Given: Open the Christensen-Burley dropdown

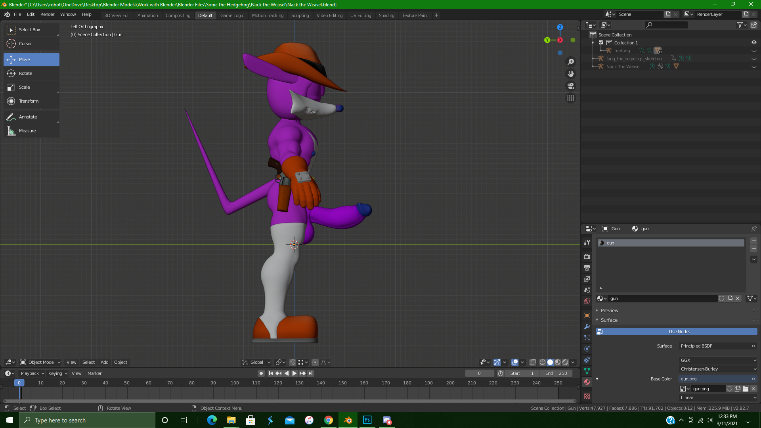Looking at the screenshot, I should pyautogui.click(x=718, y=369).
